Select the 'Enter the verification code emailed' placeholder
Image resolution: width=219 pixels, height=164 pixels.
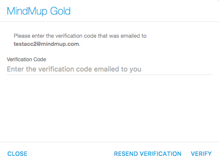point(74,69)
